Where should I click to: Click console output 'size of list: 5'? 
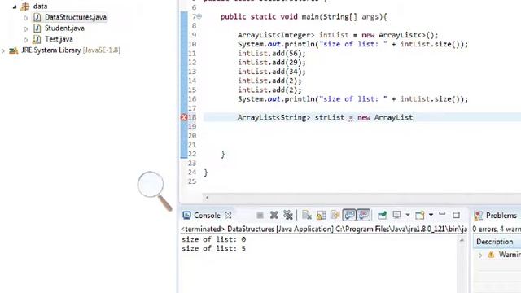click(213, 249)
